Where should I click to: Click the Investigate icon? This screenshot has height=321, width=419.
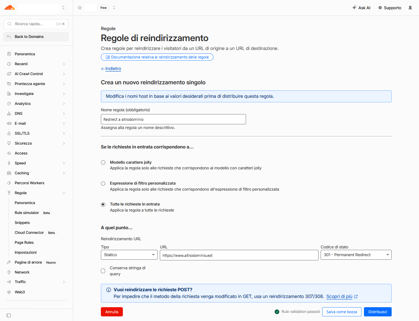click(9, 94)
